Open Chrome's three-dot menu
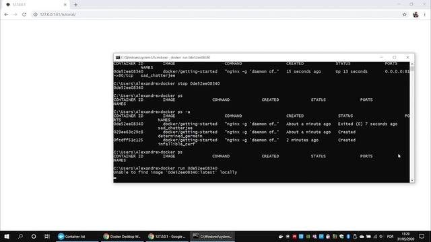This screenshot has width=431, height=242. click(x=425, y=15)
